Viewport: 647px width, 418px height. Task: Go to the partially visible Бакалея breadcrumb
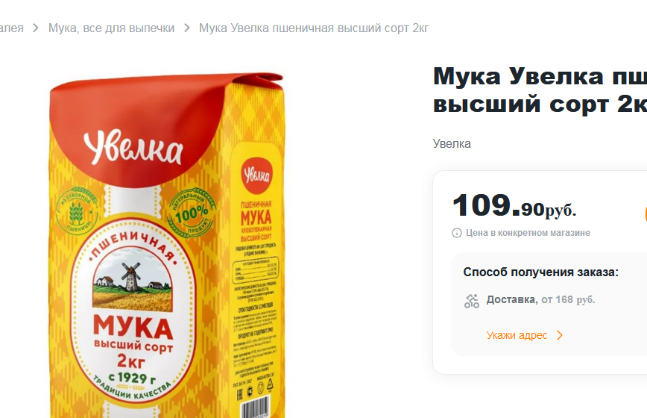coord(12,28)
